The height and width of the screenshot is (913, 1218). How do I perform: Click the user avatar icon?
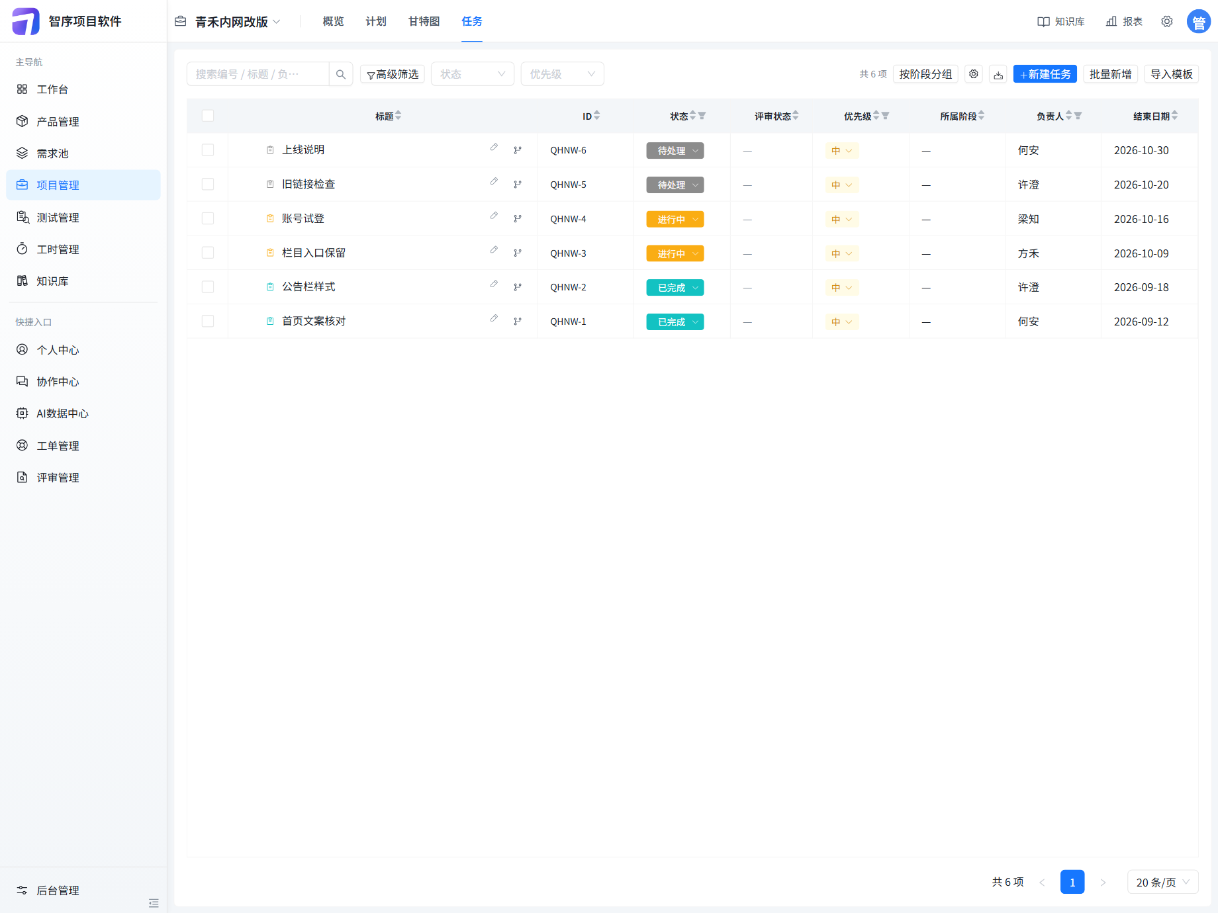1199,21
